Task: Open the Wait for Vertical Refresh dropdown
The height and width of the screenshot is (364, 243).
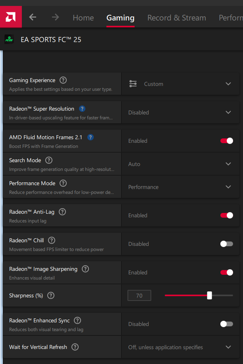Action: pyautogui.click(x=181, y=347)
